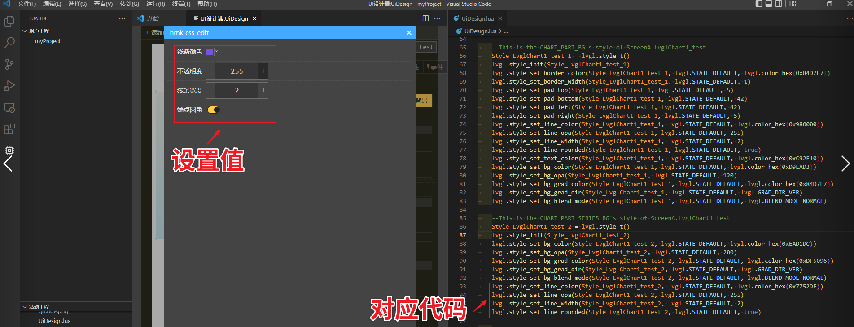The height and width of the screenshot is (327, 854).
Task: Toggle the 端点圆角 rounded-end switch
Action: (x=214, y=110)
